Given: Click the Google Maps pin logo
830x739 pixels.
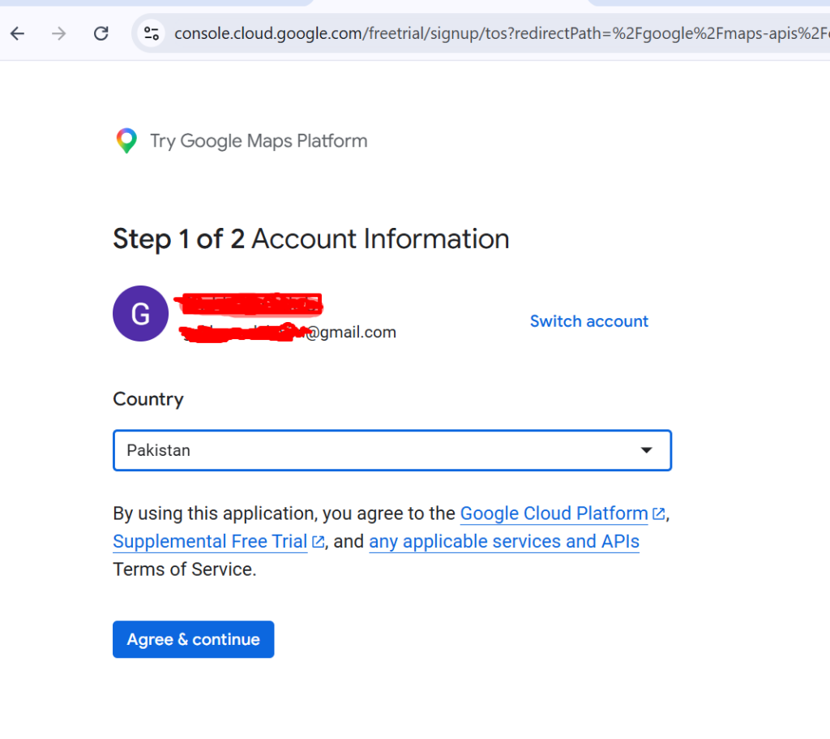Looking at the screenshot, I should (126, 141).
